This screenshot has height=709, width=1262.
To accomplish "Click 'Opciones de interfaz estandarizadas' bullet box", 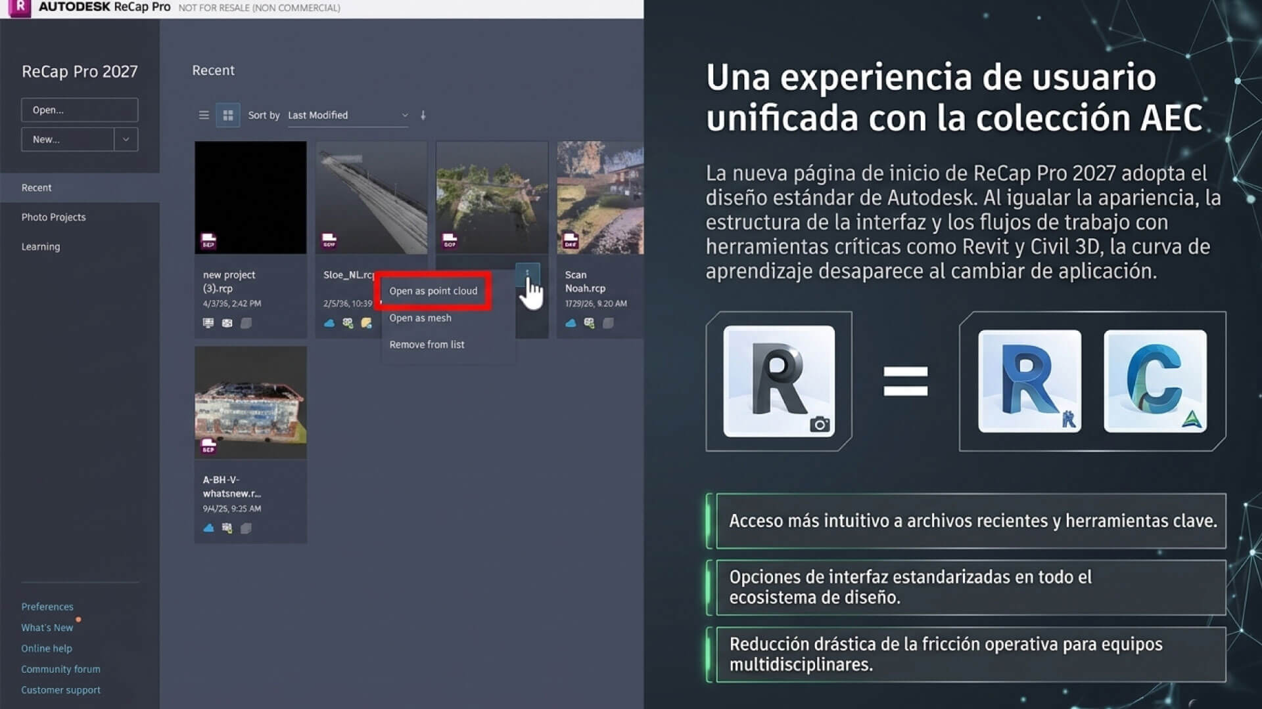I will point(971,588).
